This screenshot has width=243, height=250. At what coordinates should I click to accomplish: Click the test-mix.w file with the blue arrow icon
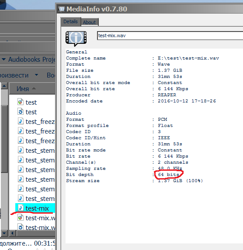(x=36, y=228)
